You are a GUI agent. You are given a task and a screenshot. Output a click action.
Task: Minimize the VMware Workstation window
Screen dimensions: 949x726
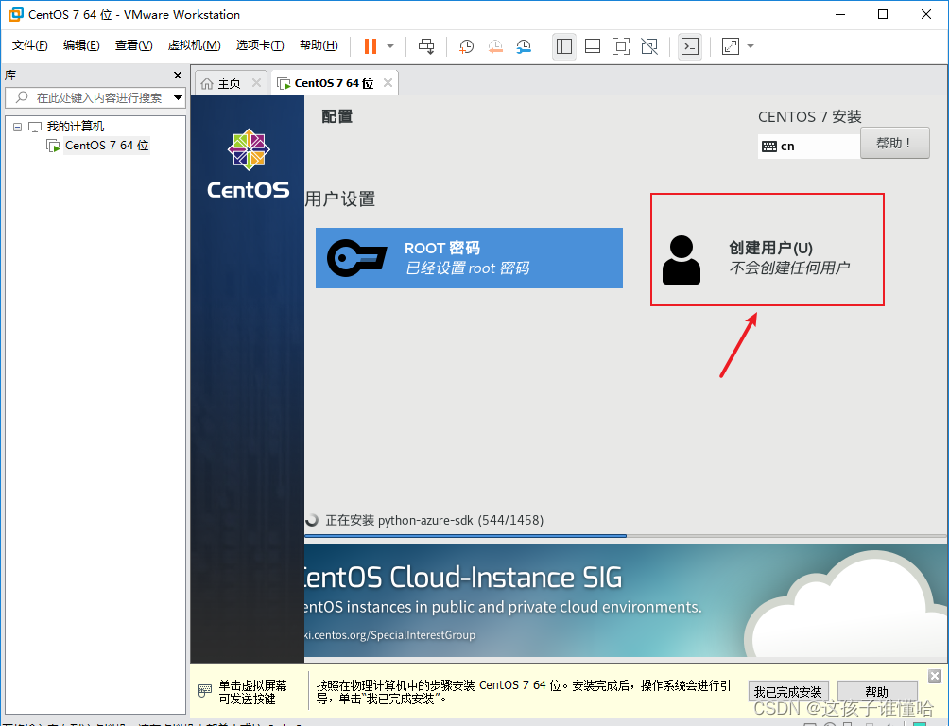(x=840, y=14)
